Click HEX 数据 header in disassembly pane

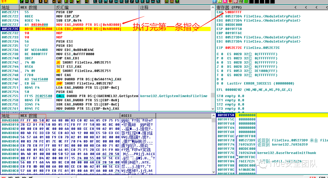point(37,8)
